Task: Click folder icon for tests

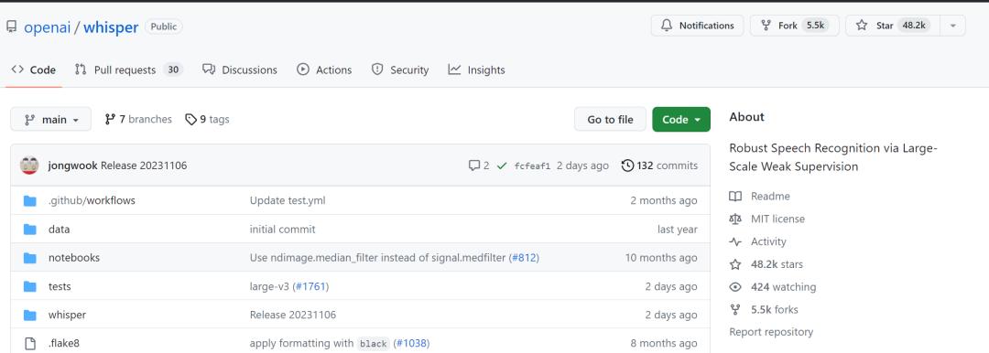Action: (x=29, y=287)
